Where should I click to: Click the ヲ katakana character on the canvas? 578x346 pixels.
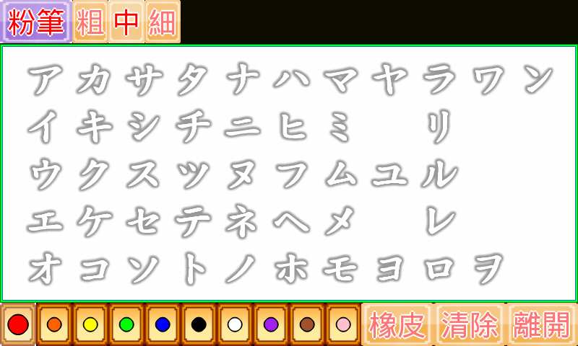pyautogui.click(x=488, y=269)
